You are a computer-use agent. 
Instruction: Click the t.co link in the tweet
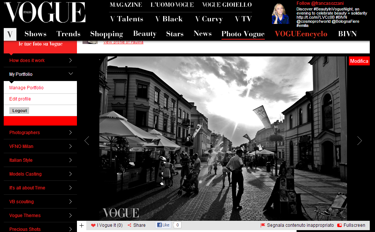pos(316,18)
